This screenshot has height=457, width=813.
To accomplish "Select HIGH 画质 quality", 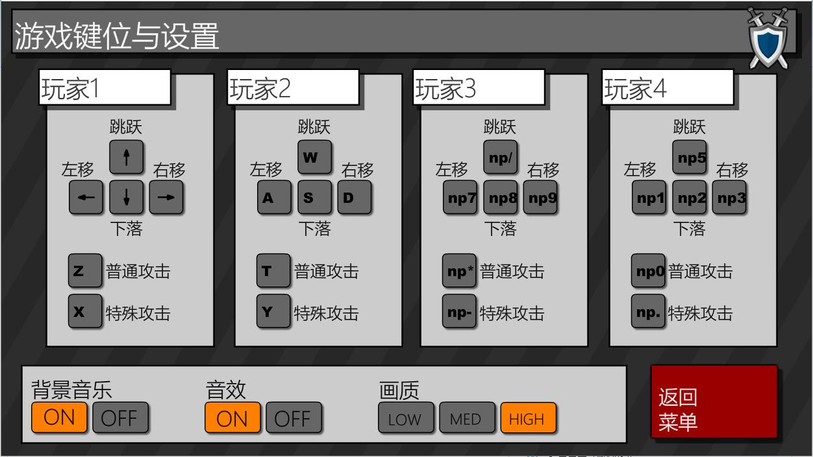I will click(528, 419).
